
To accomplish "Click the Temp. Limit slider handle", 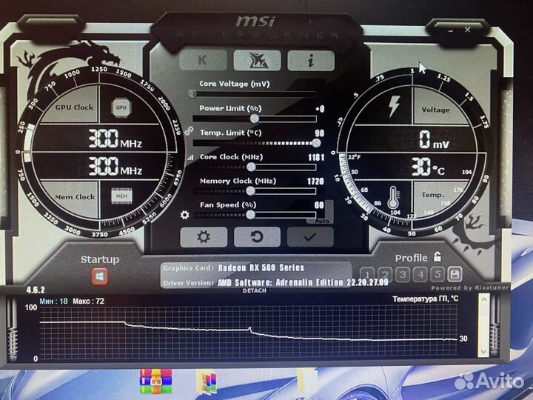I will [316, 143].
